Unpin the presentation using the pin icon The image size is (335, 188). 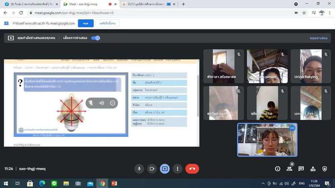91,103
